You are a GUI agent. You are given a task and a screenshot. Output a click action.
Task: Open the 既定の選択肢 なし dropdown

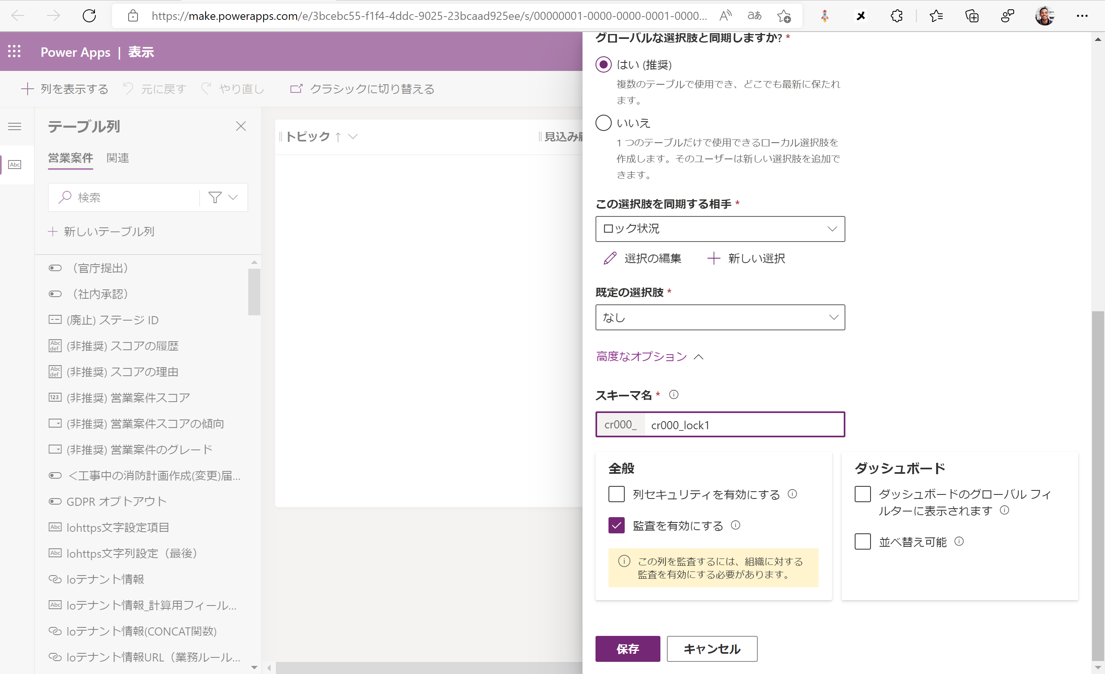(720, 318)
